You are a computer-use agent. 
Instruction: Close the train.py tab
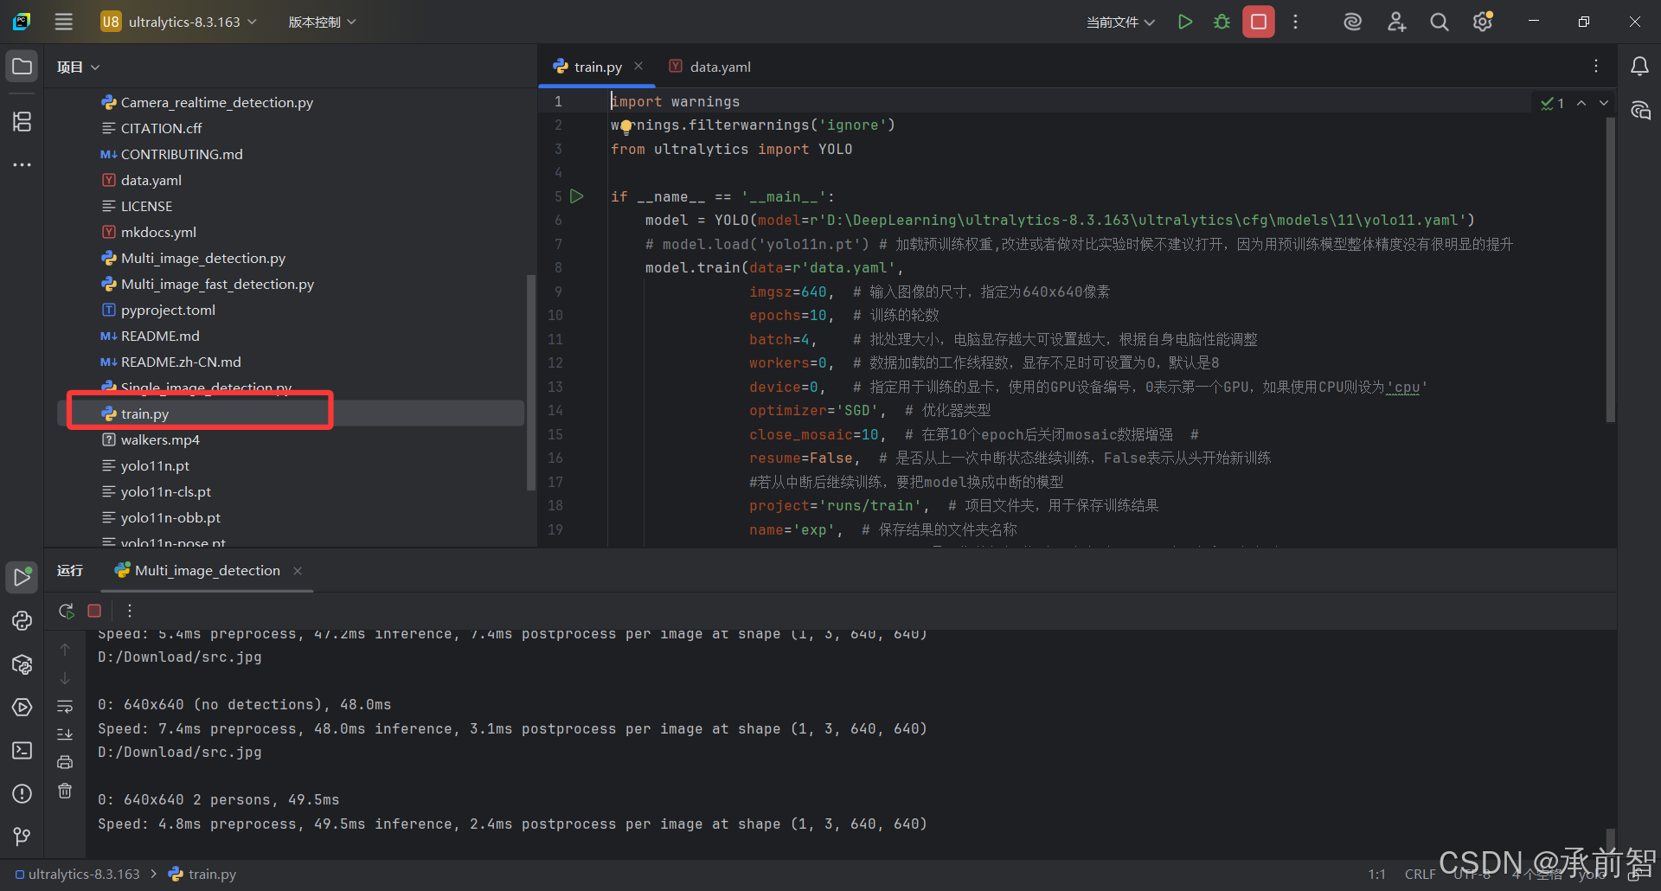638,66
